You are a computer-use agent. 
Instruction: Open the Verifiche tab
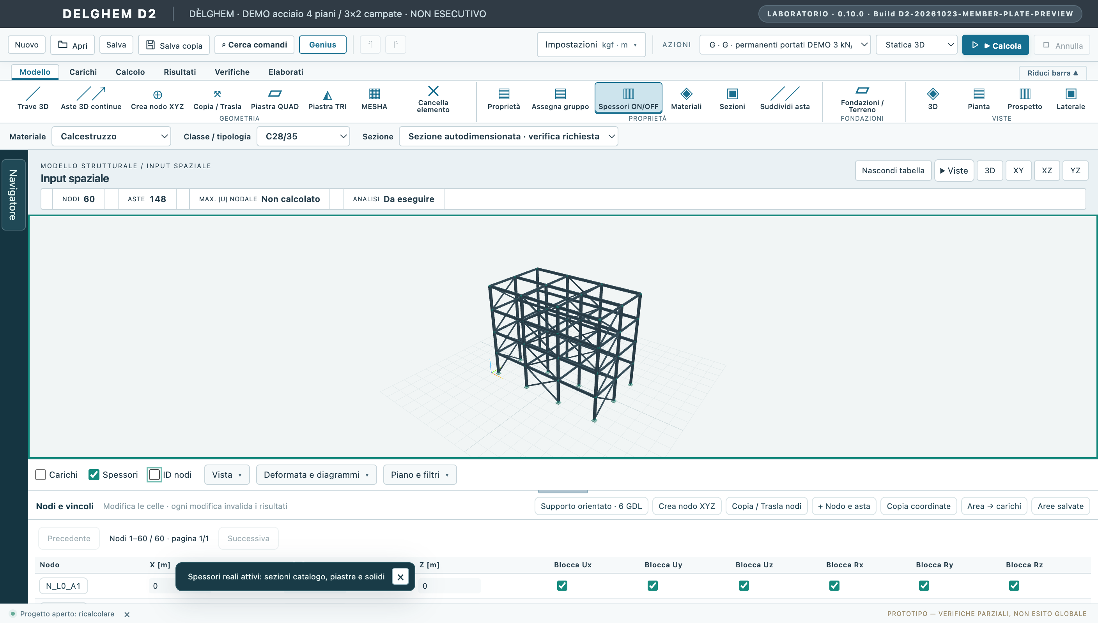(232, 72)
